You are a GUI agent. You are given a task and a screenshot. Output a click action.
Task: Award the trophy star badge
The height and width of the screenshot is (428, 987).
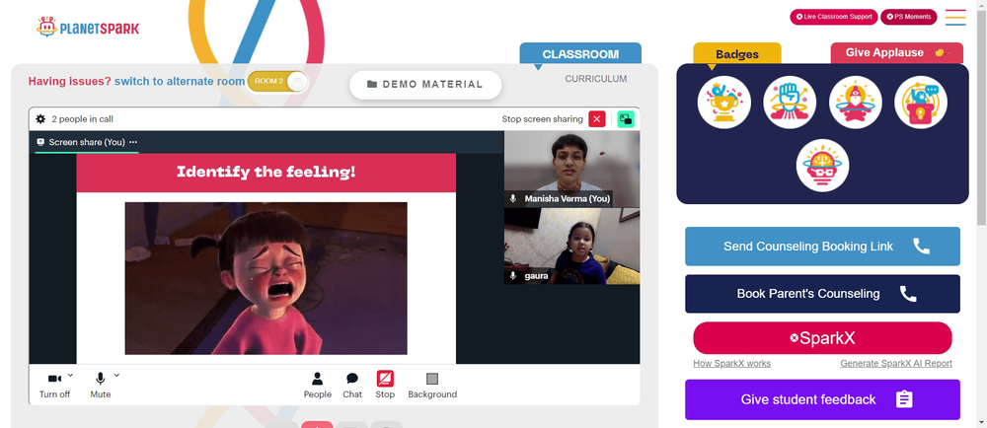(x=723, y=103)
